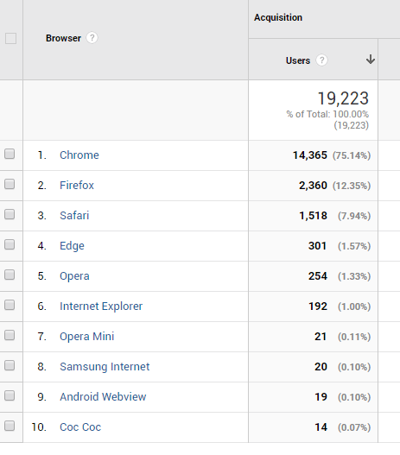Click the total users value 19,223
This screenshot has width=400, height=455.
343,98
